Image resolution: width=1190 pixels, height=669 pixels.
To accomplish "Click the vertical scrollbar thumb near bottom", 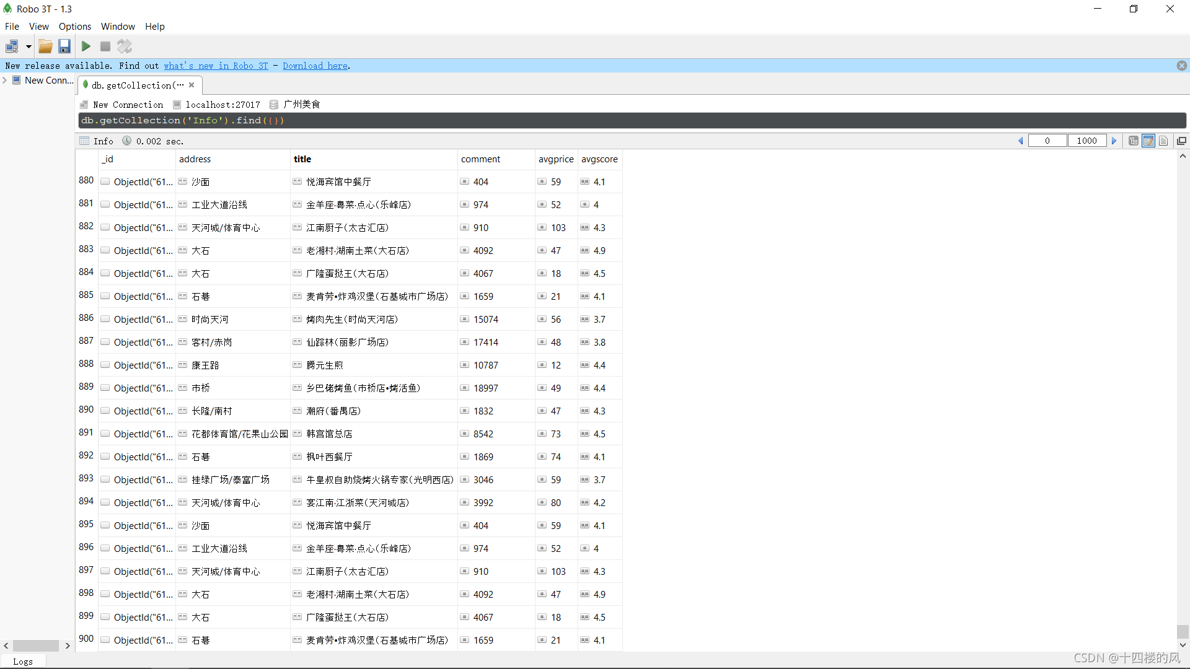I will 1183,631.
